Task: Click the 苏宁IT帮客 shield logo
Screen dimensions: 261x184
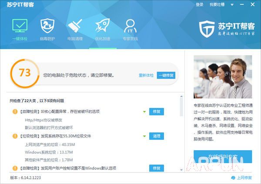Action: tap(207, 29)
